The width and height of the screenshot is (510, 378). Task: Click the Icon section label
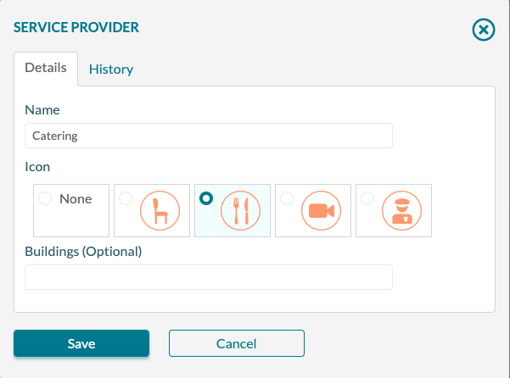[37, 167]
